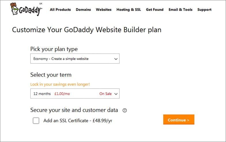The width and height of the screenshot is (226, 142).
Task: Click the £1.00/mo price in term selector
Action: [x=62, y=94]
